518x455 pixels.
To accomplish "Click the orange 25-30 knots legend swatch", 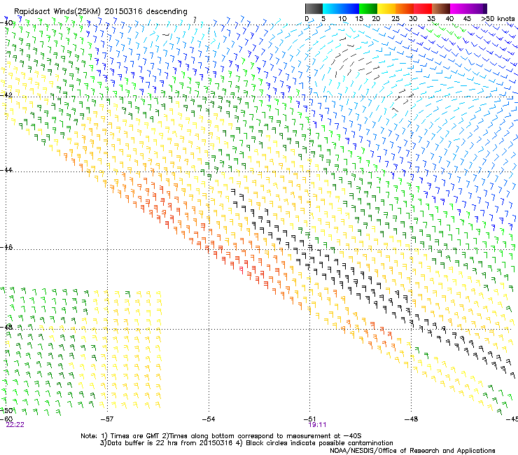I will pos(405,8).
